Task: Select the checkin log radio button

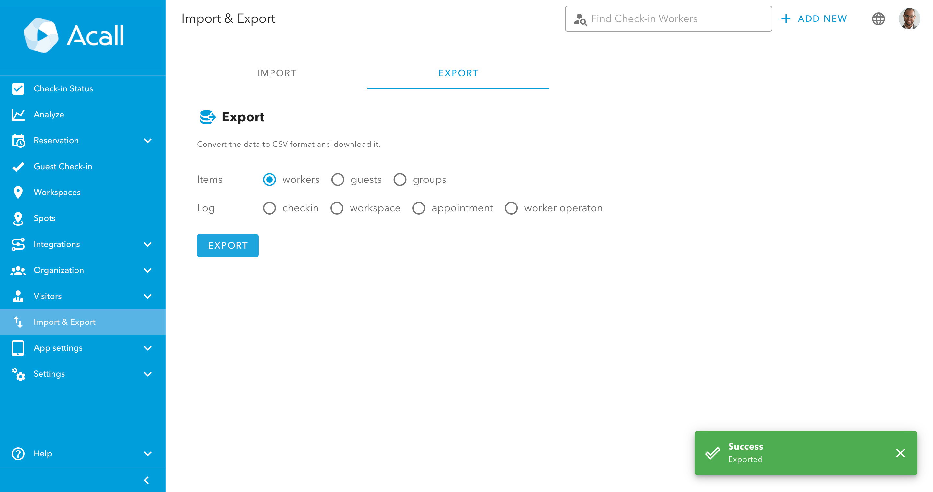Action: (x=269, y=208)
